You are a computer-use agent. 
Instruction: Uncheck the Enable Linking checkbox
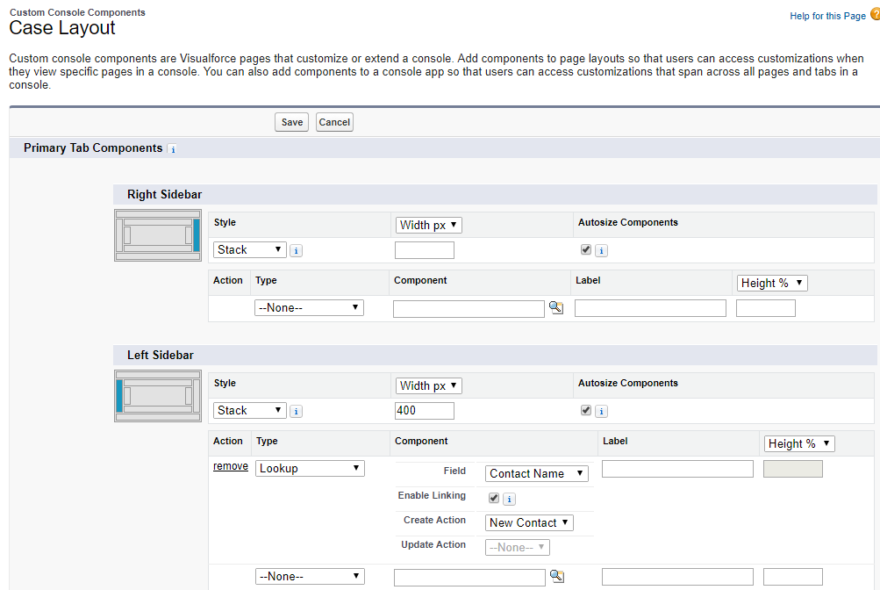493,498
